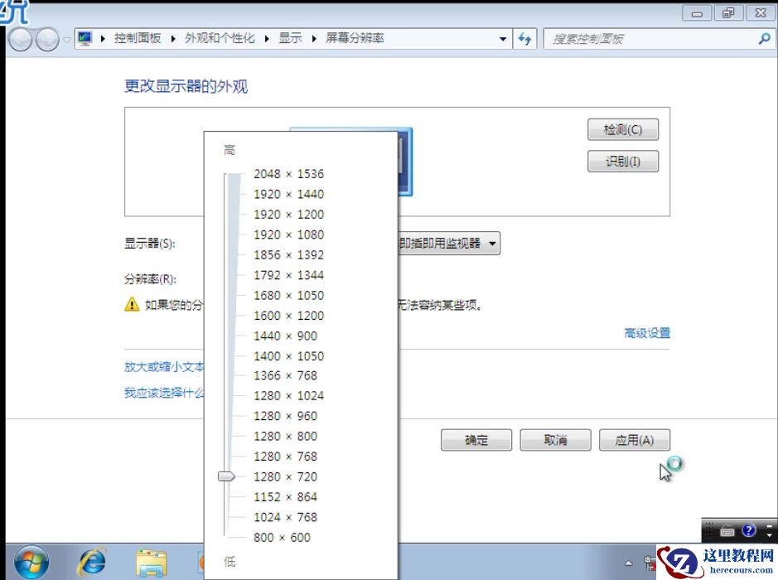
Task: Choose the 1024 × 768 resolution entry
Action: tap(284, 516)
